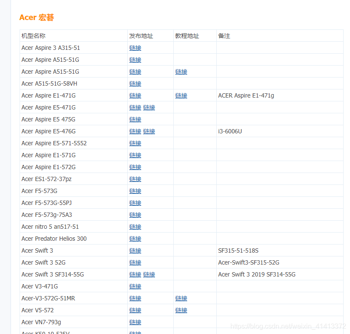The width and height of the screenshot is (350, 334).
Task: Open release link for Acer Predator Helios 300
Action: [135, 239]
